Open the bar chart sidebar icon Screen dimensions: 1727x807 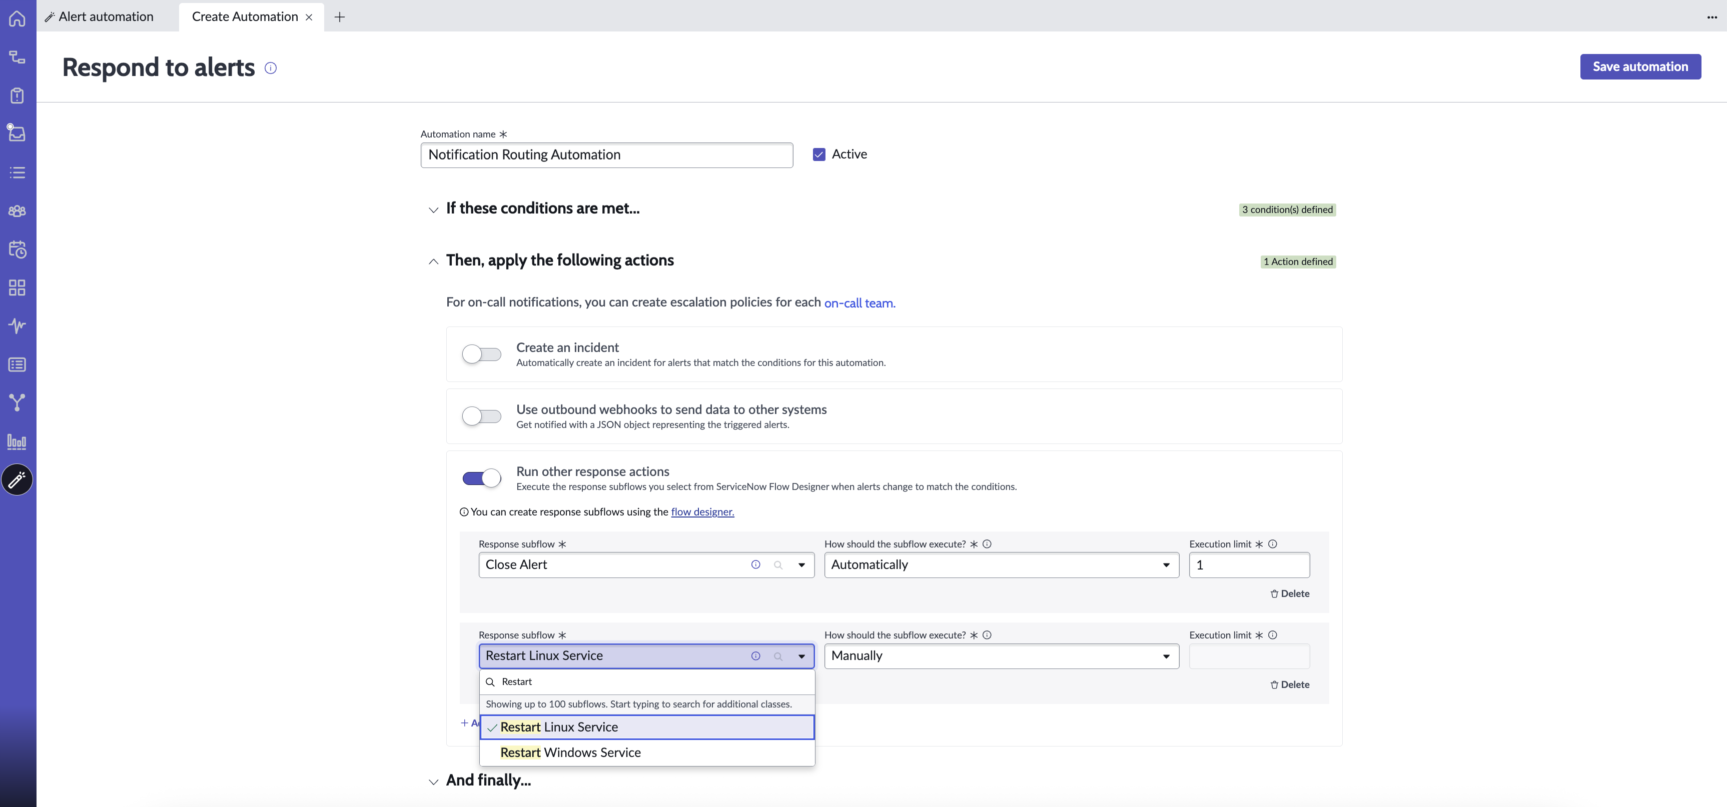click(18, 441)
